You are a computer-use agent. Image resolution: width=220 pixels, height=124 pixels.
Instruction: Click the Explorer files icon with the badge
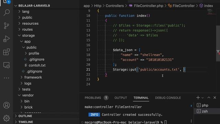(7, 2)
